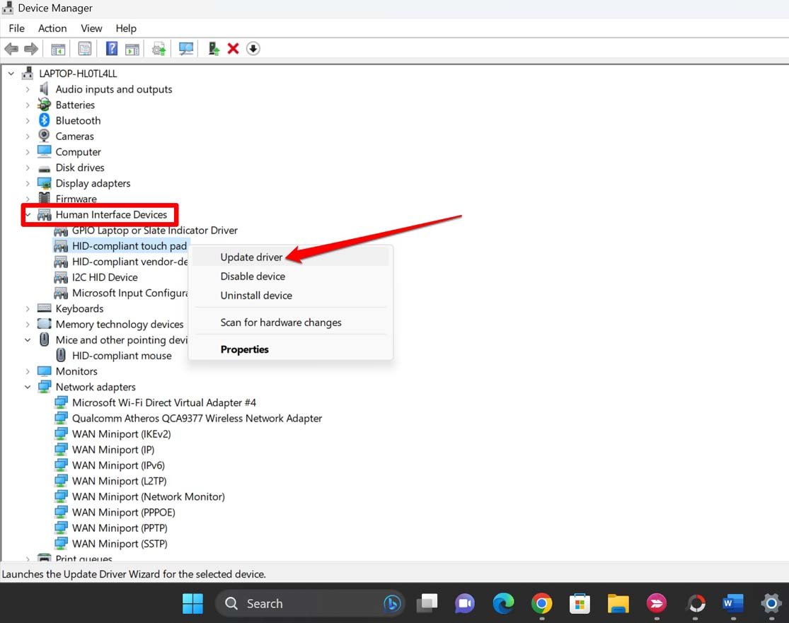
Task: Choose Update driver in context menu
Action: click(290, 257)
